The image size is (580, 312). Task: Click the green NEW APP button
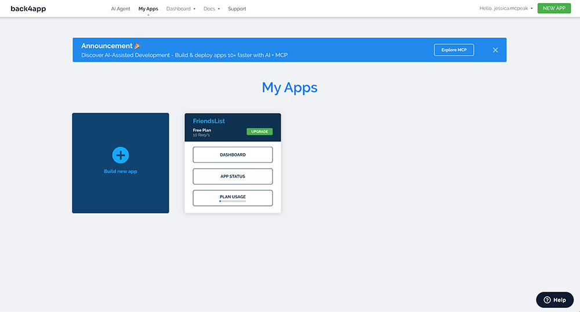[x=554, y=8]
